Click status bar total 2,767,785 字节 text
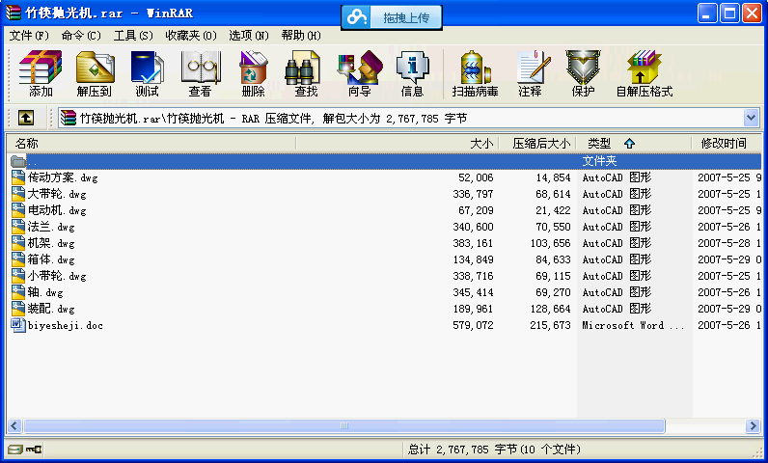768x463 pixels. tap(495, 449)
